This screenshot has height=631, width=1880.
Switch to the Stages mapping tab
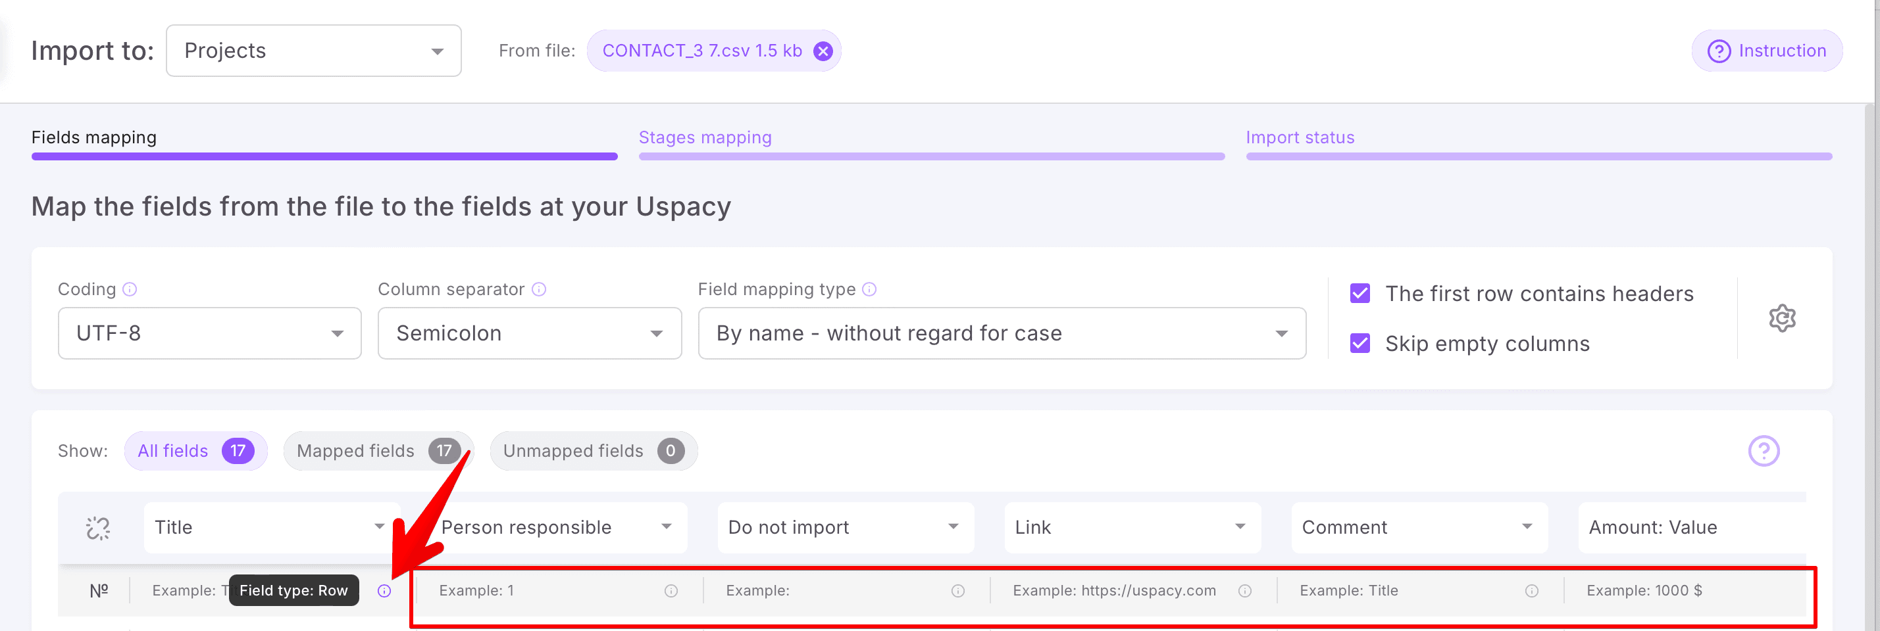point(705,137)
